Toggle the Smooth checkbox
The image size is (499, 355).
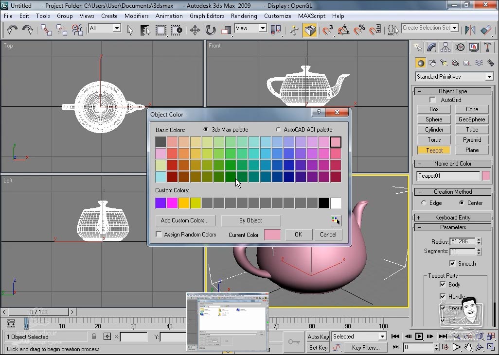pos(452,263)
